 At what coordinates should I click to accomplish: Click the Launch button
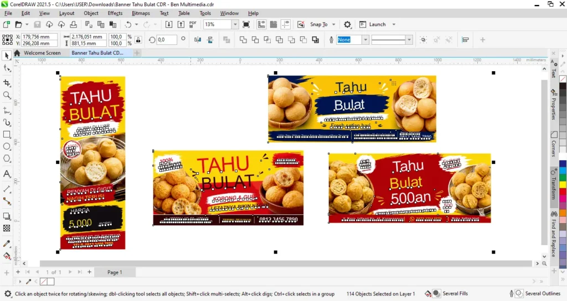pyautogui.click(x=373, y=24)
